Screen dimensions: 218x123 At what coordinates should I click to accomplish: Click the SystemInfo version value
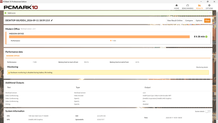click(x=101, y=120)
